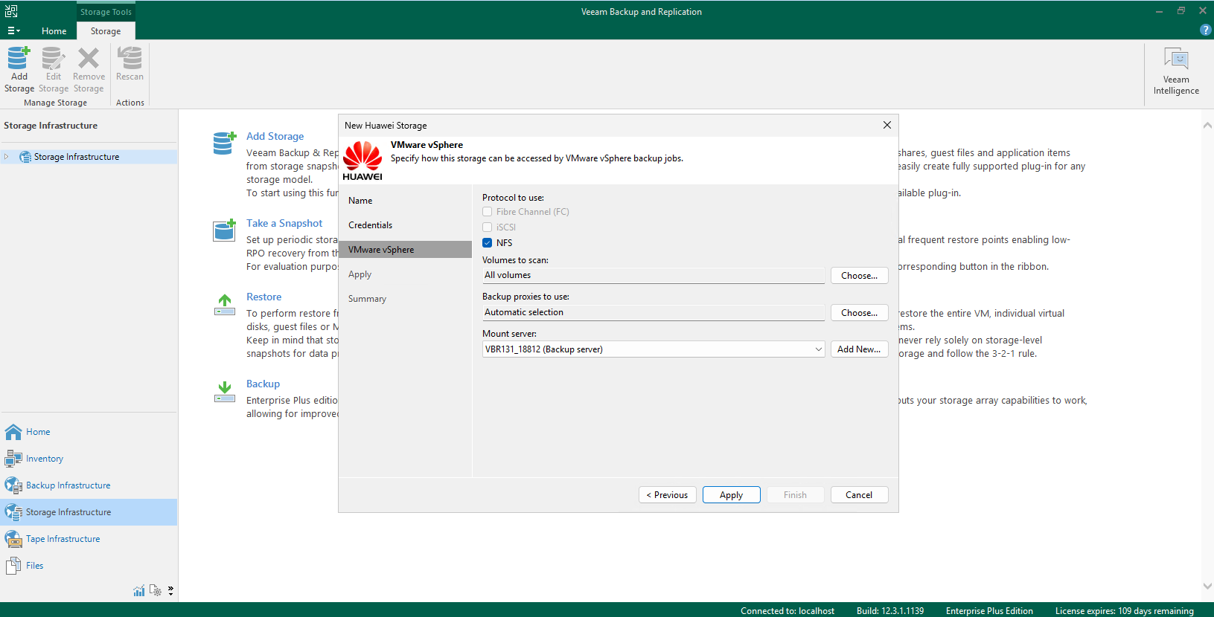
Task: Click Choose for Volumes to scan
Action: click(859, 276)
